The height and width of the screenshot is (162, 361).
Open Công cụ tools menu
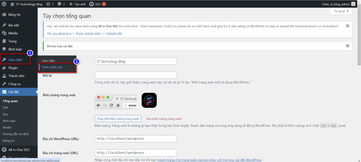tap(15, 84)
